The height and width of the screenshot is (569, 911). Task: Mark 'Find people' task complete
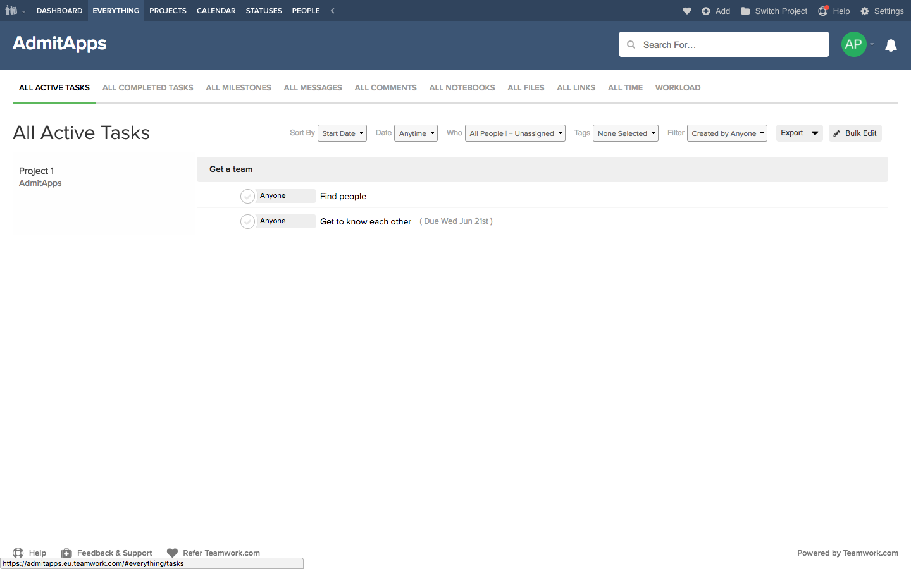247,196
